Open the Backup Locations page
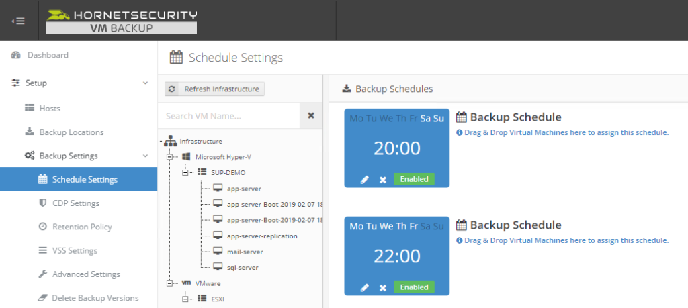 [71, 132]
